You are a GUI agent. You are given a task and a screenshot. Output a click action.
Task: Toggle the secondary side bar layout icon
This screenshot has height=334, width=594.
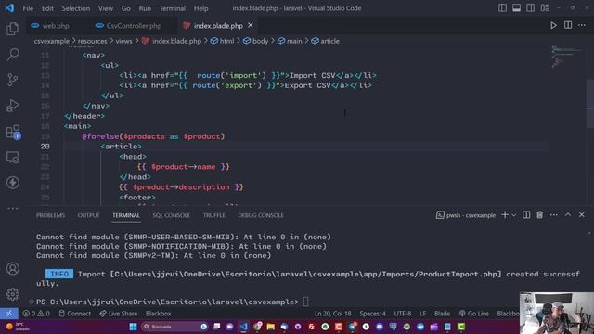coord(530,8)
